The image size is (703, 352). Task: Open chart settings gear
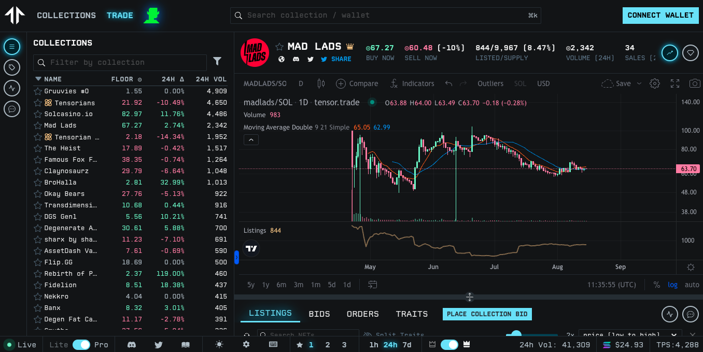point(655,83)
